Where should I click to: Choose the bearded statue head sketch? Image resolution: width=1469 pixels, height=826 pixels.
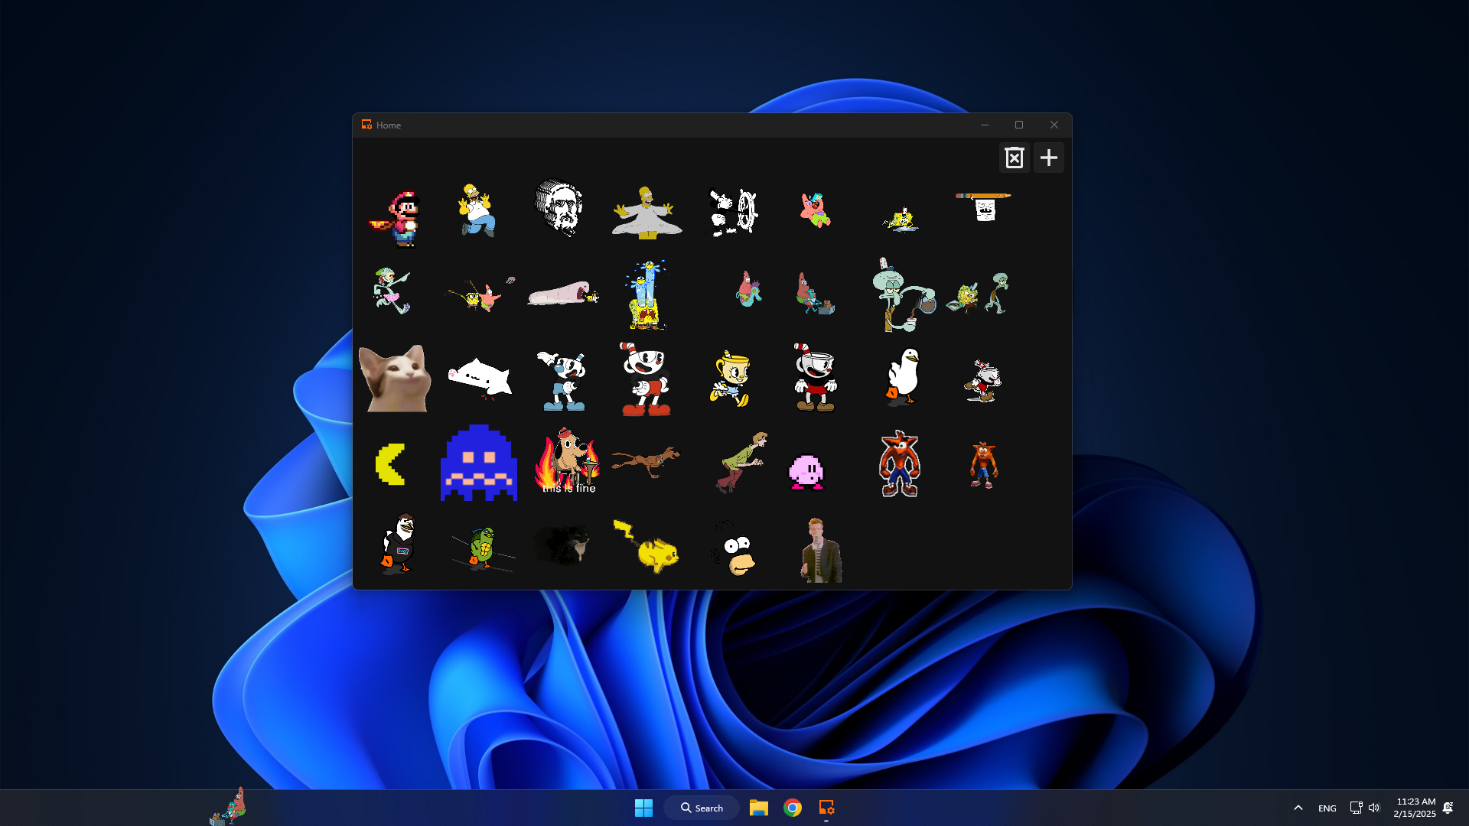coord(559,208)
